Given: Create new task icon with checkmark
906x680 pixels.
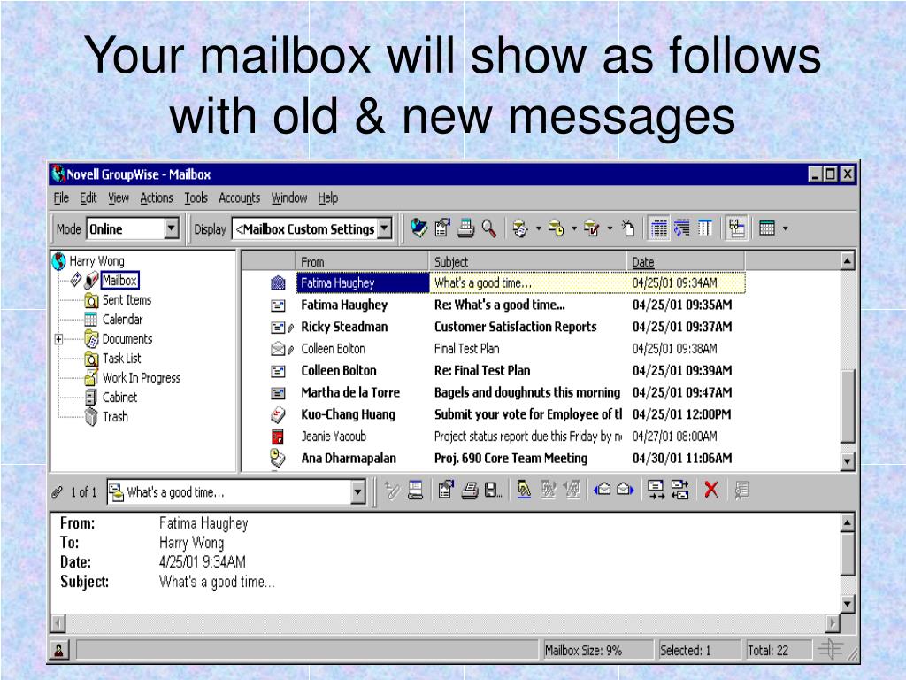Looking at the screenshot, I should (x=592, y=228).
